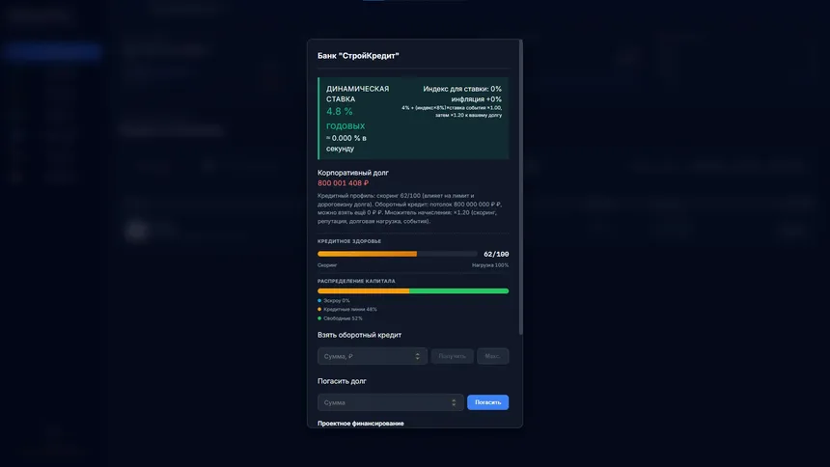
Task: Click the orange Кредитные линии legend dot
Action: click(x=319, y=309)
